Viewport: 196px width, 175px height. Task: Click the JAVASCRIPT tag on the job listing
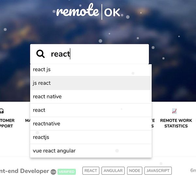click(x=158, y=171)
